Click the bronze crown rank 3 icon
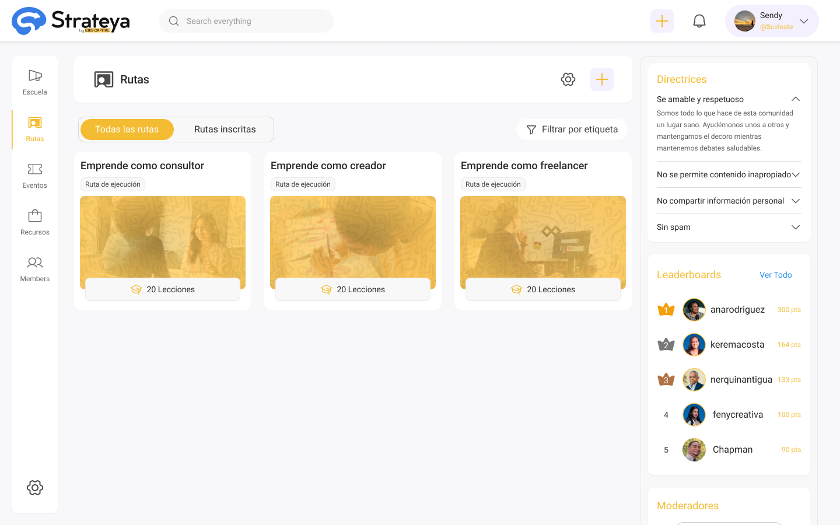This screenshot has width=840, height=525. tap(666, 380)
